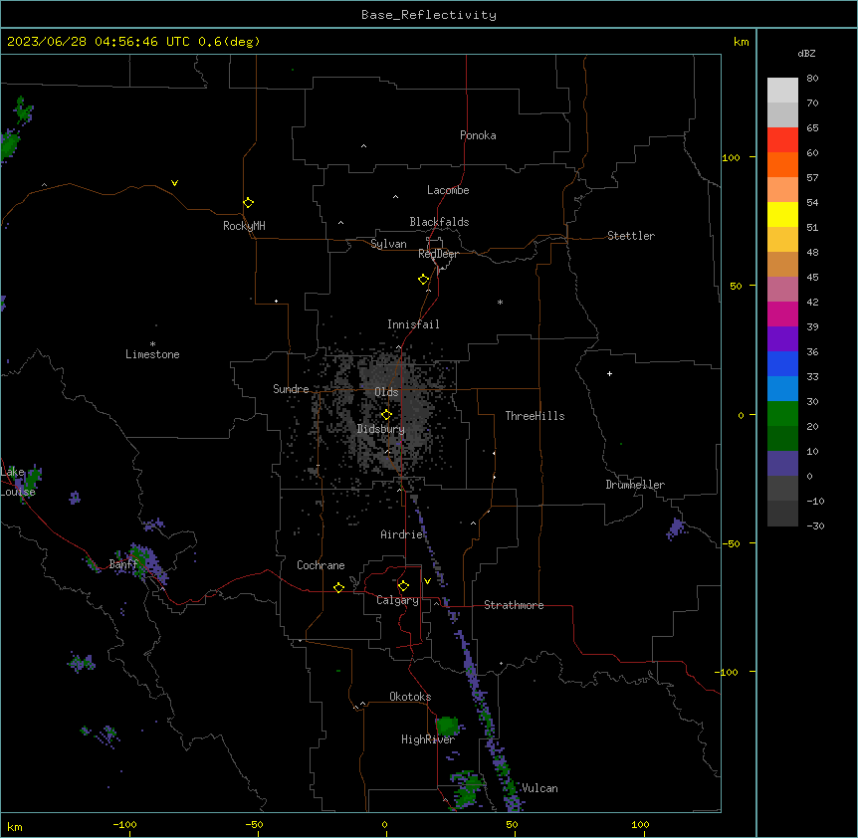Select the yellow V marker northwest of RockyMH
Image resolution: width=858 pixels, height=838 pixels.
174,183
